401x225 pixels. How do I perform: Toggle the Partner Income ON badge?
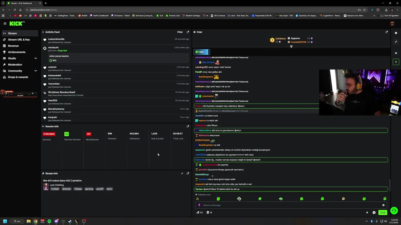[66, 134]
